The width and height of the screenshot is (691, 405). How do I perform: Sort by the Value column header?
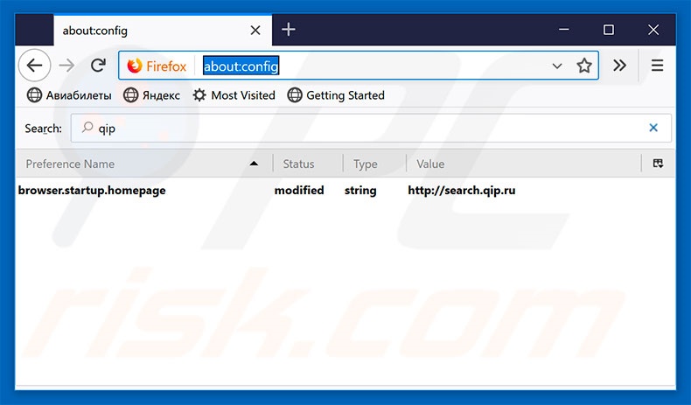point(524,164)
